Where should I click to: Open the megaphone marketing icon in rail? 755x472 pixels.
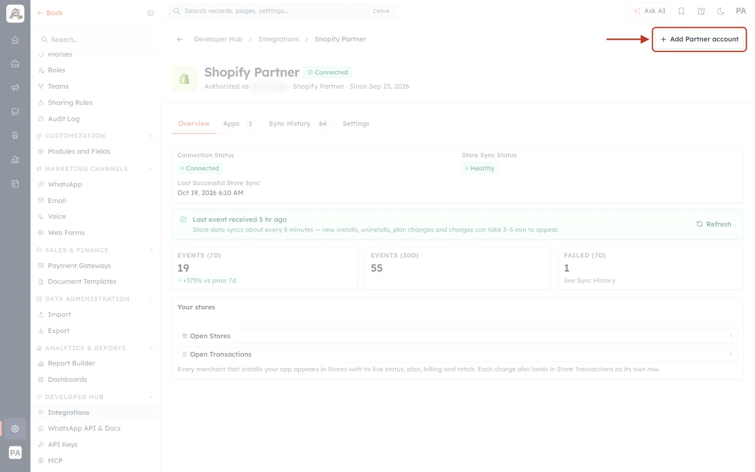[x=15, y=88]
